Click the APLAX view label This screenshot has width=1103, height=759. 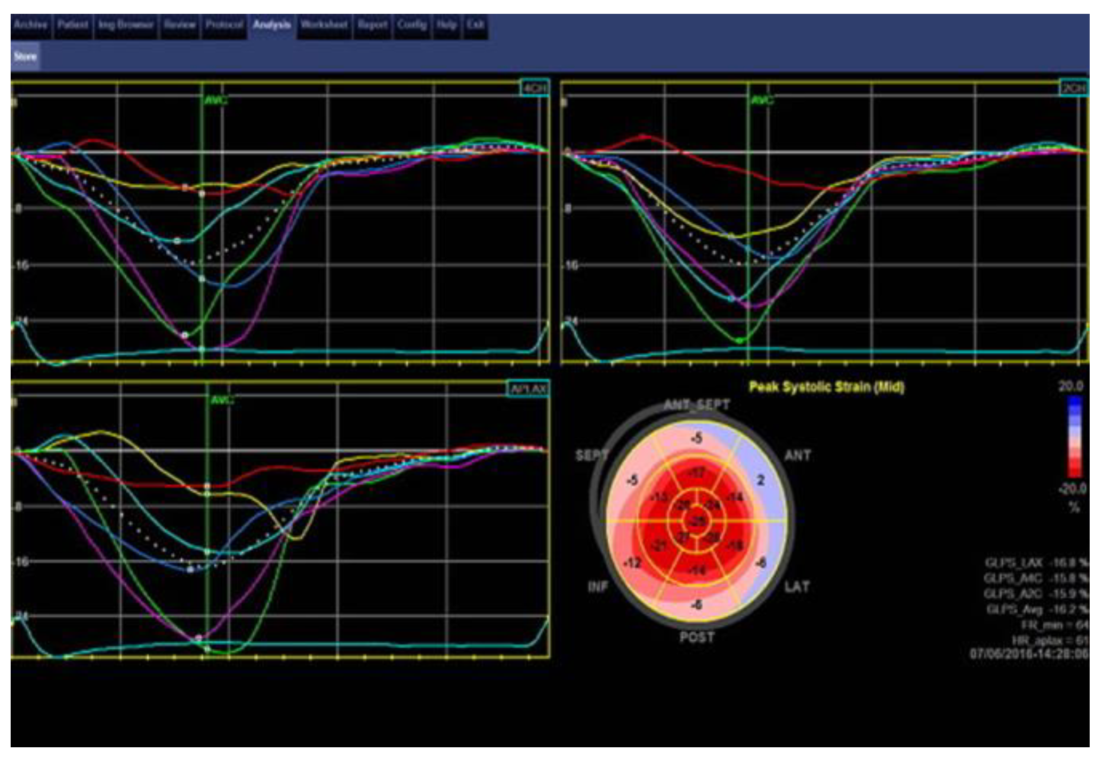[528, 389]
